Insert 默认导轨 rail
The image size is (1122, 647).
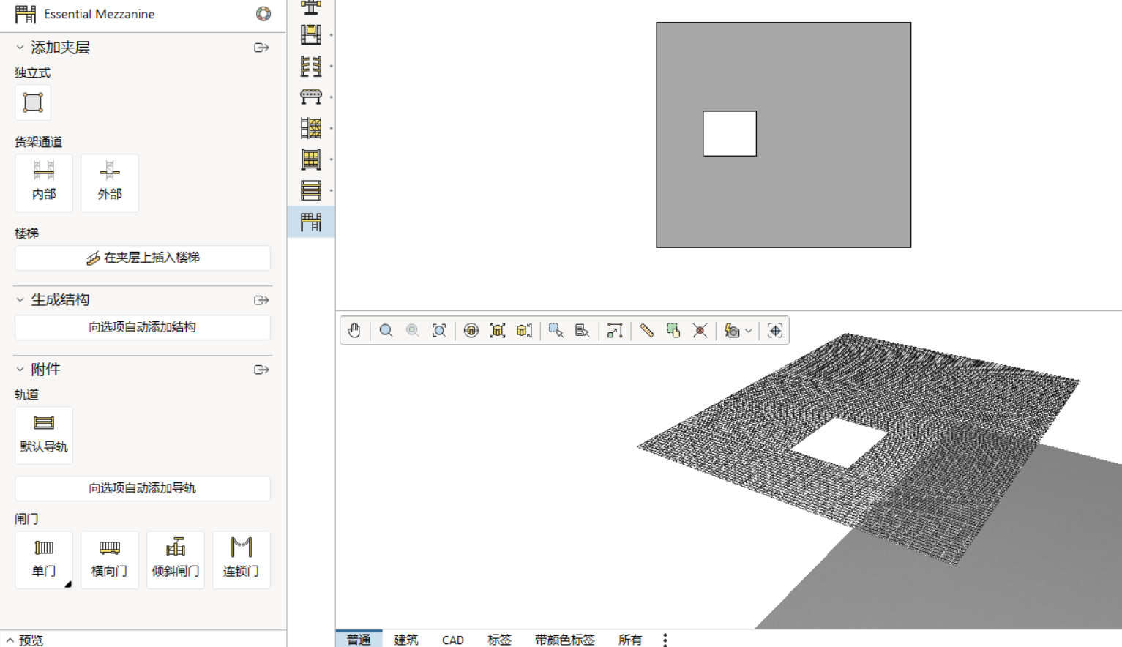point(44,435)
